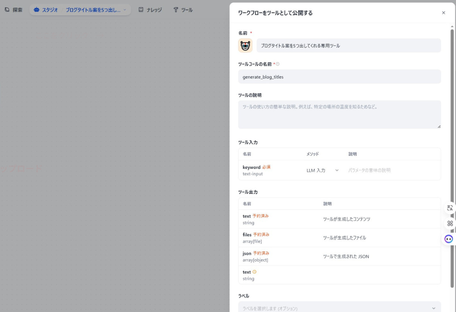456x312 pixels.
Task: Close the publish tool dialog
Action: (x=444, y=13)
